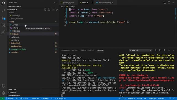This screenshot has height=100, width=177.
Task: Open .gitignore file in explorer
Action: (33, 37)
